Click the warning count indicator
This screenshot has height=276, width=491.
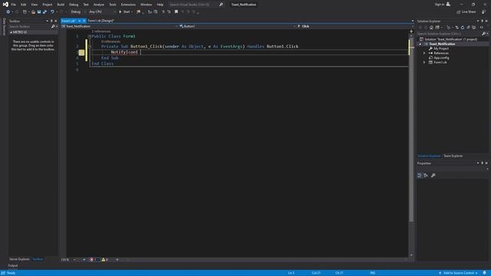[x=105, y=260]
